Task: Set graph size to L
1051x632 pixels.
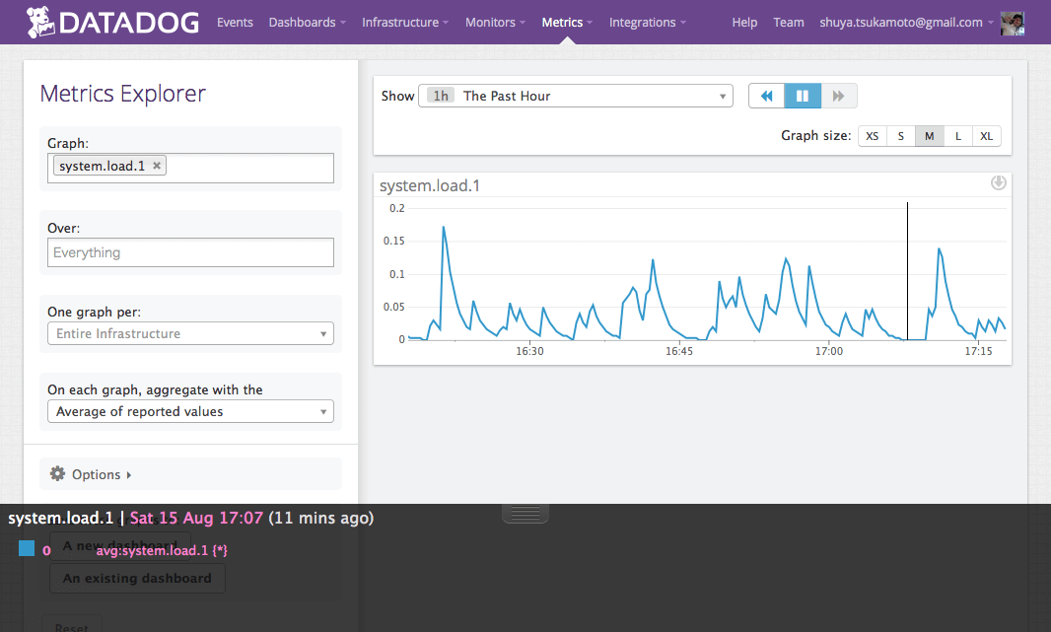Action: click(957, 136)
